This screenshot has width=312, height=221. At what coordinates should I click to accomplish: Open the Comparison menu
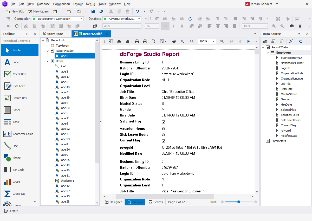pos(61,4)
